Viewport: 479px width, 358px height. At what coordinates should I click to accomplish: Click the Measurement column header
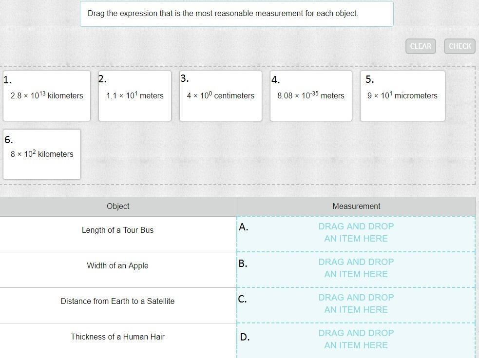(356, 207)
